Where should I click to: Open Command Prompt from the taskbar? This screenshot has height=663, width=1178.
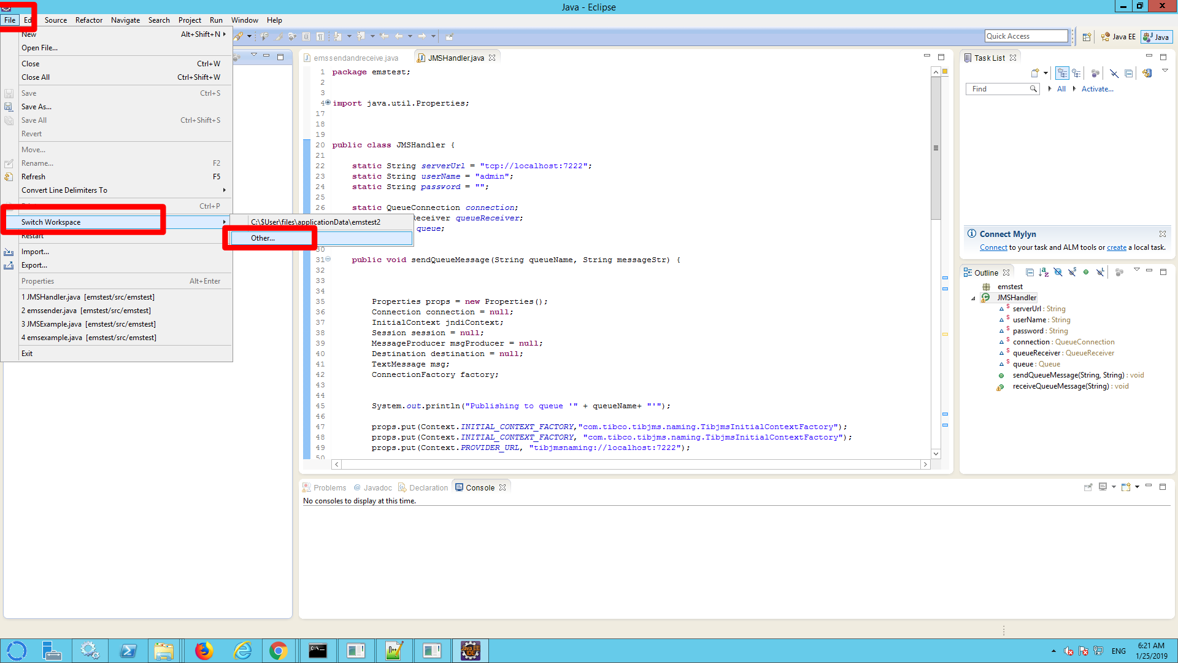318,651
